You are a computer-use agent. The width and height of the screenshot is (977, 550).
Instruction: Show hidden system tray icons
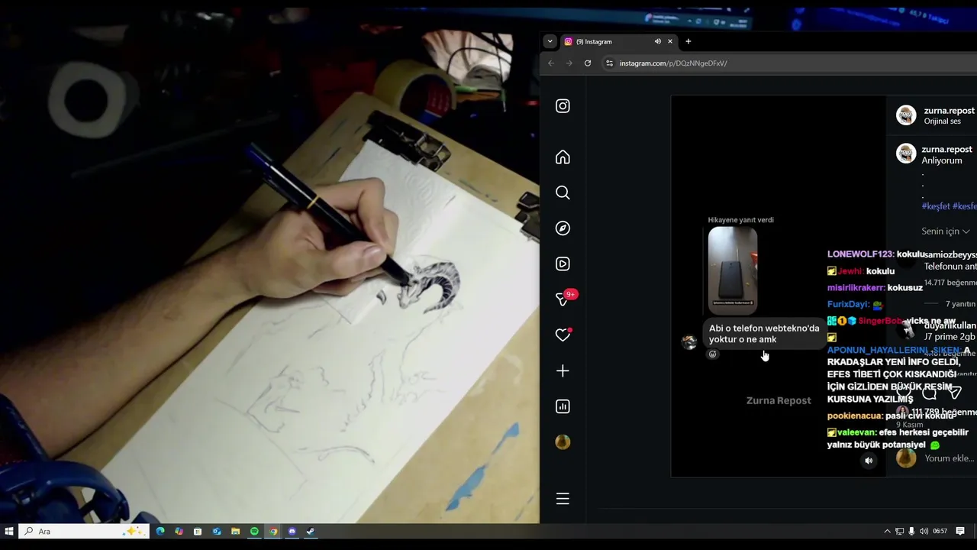887,531
